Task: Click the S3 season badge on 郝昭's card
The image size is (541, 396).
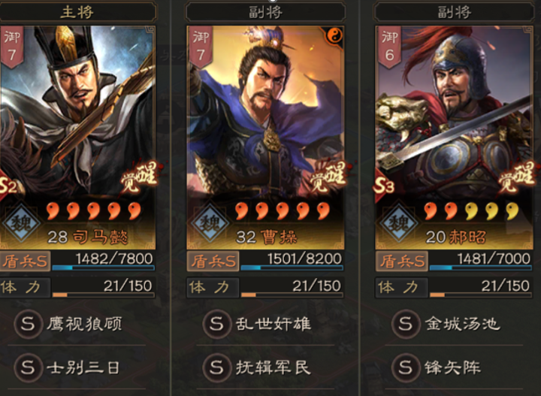Action: pyautogui.click(x=384, y=186)
